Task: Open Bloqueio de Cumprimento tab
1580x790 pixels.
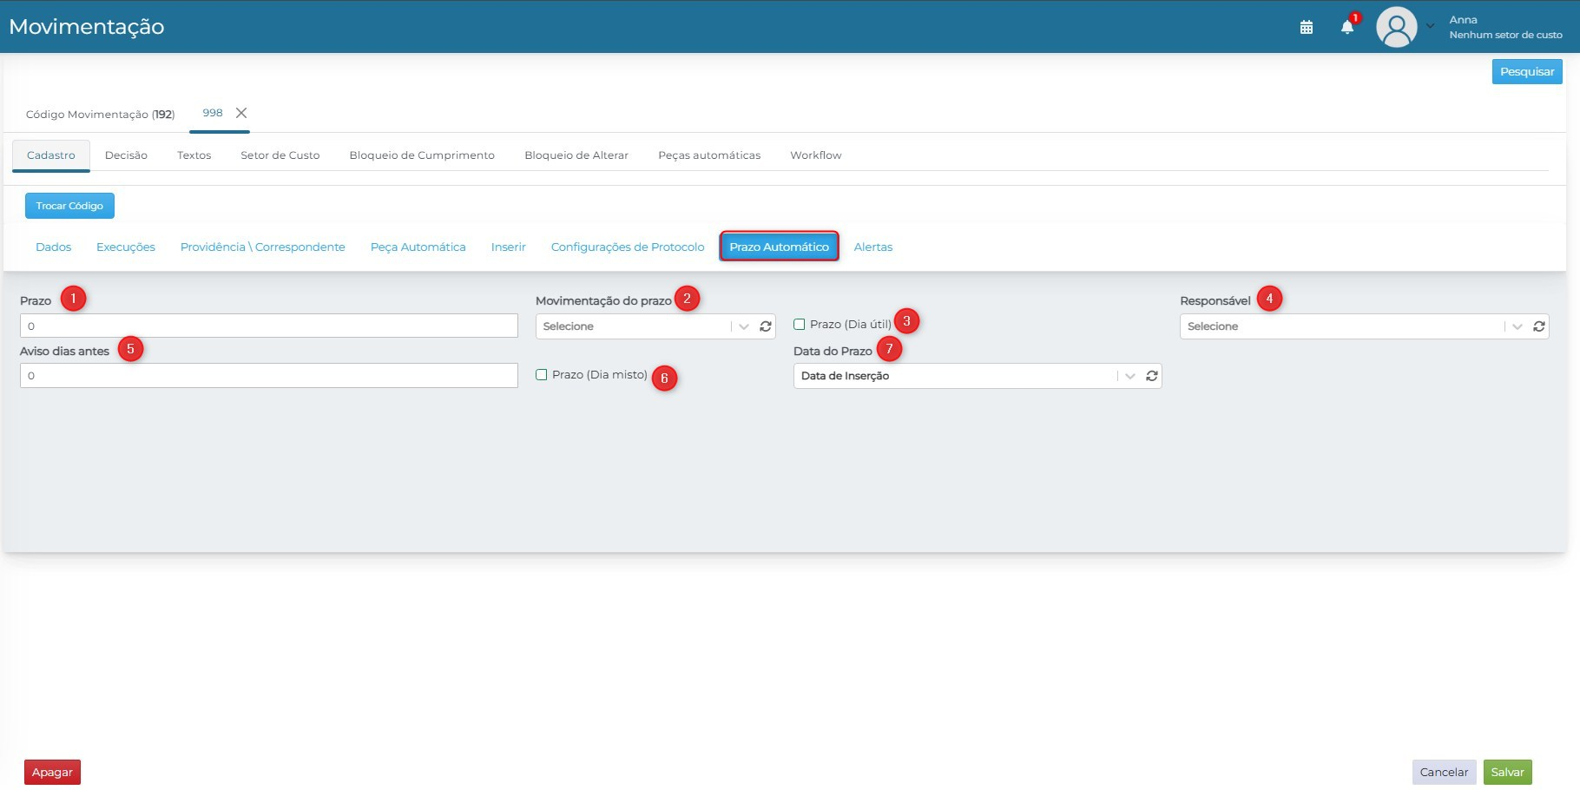Action: click(x=422, y=155)
